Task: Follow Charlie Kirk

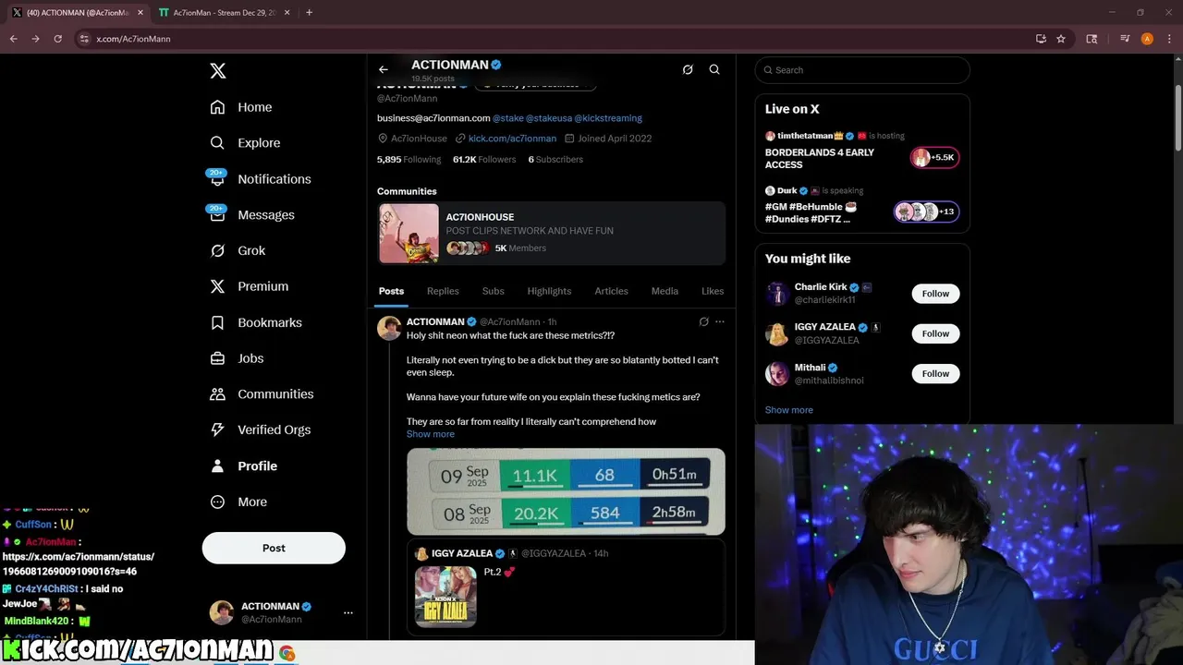Action: (935, 294)
